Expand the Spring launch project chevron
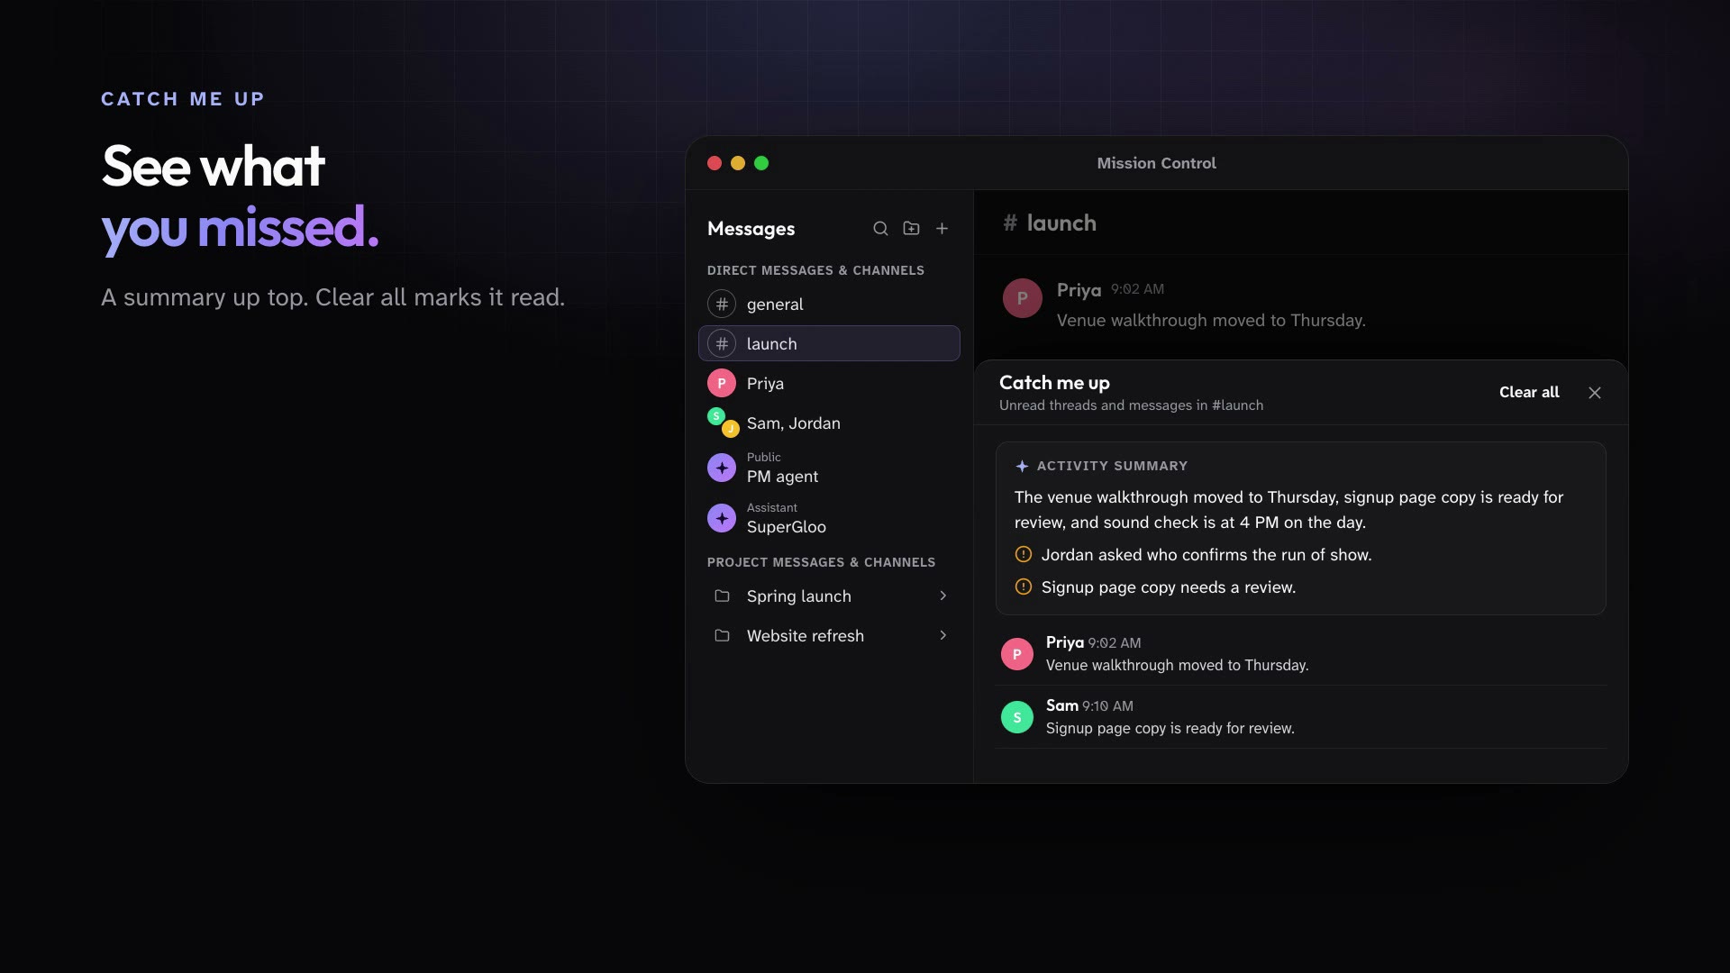 943,596
